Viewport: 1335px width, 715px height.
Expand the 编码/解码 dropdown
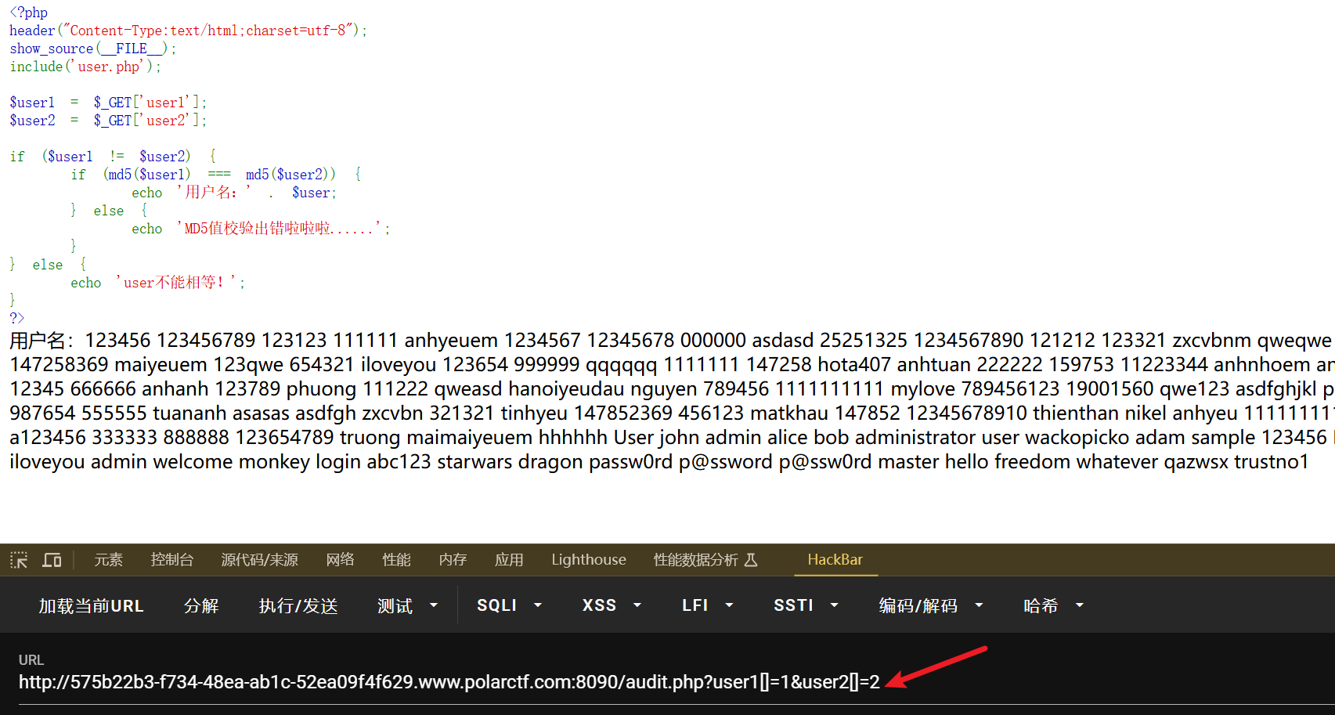point(930,606)
